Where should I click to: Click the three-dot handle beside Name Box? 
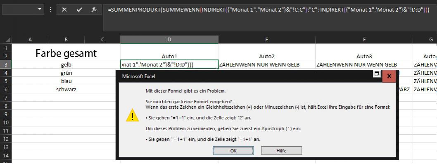point(50,10)
